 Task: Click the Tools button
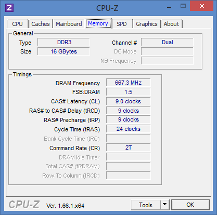pyautogui.click(x=146, y=205)
